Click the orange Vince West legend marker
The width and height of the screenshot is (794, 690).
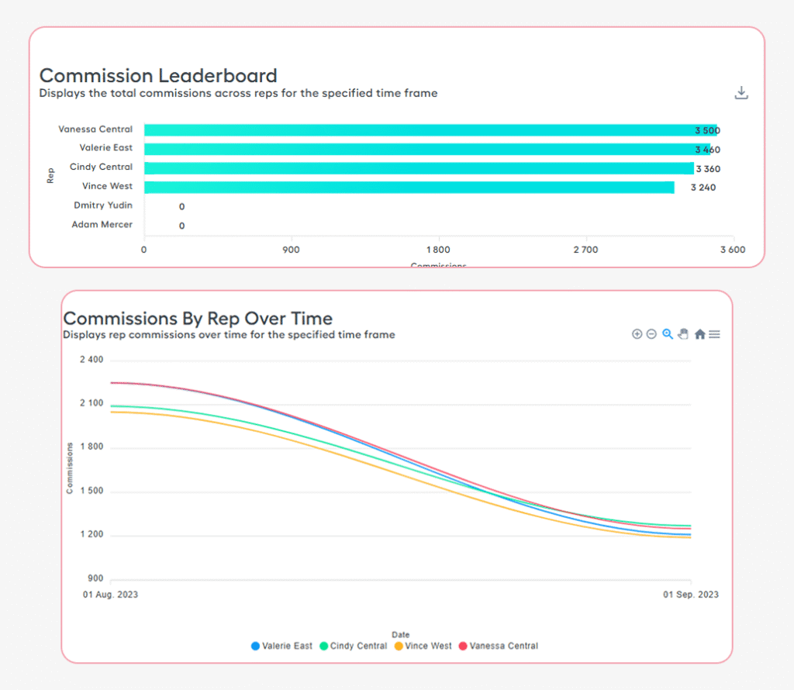(399, 646)
